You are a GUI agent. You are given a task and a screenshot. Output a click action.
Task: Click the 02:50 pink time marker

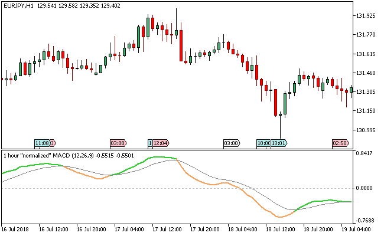point(340,143)
